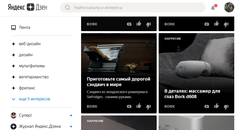
Task: Click the star icon beside мультфильмы
Action: pos(14,66)
